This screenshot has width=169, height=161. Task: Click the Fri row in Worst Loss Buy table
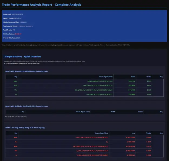pyautogui.click(x=79, y=155)
